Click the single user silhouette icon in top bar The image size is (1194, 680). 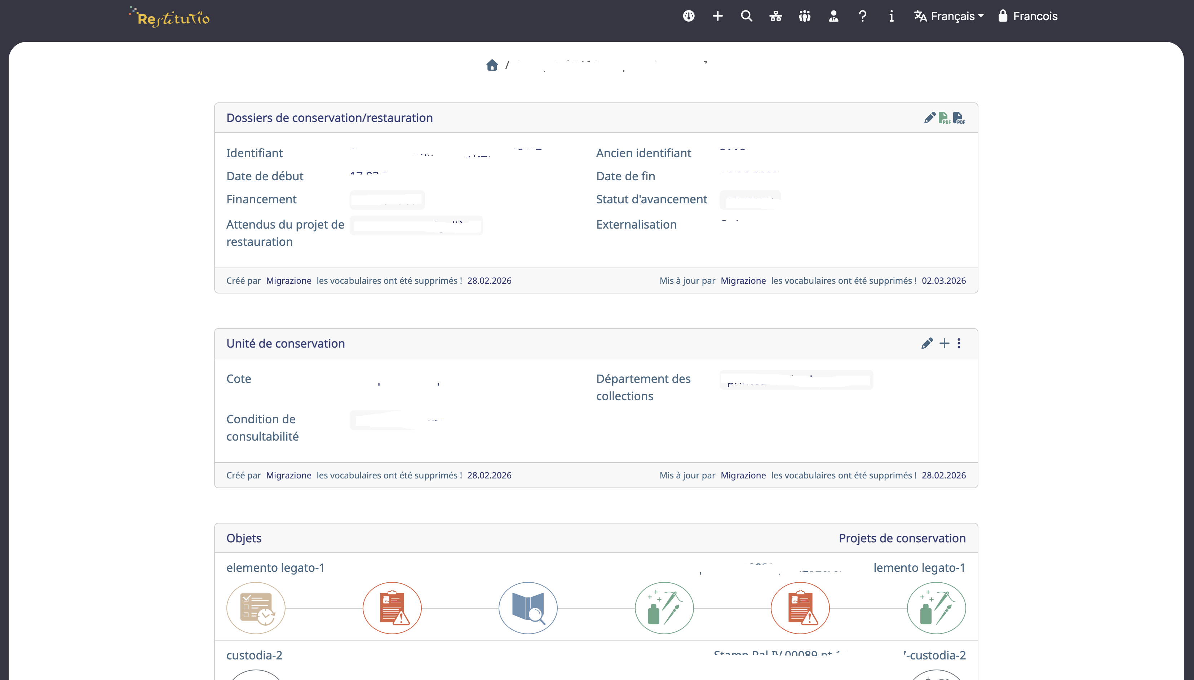pyautogui.click(x=833, y=16)
